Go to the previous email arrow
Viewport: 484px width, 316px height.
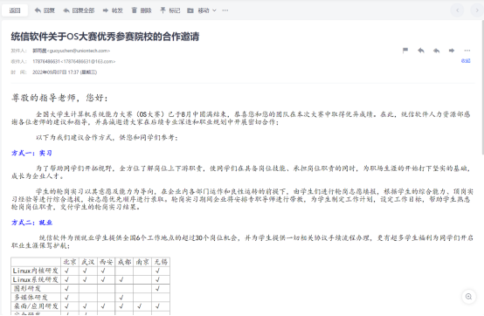pos(458,10)
